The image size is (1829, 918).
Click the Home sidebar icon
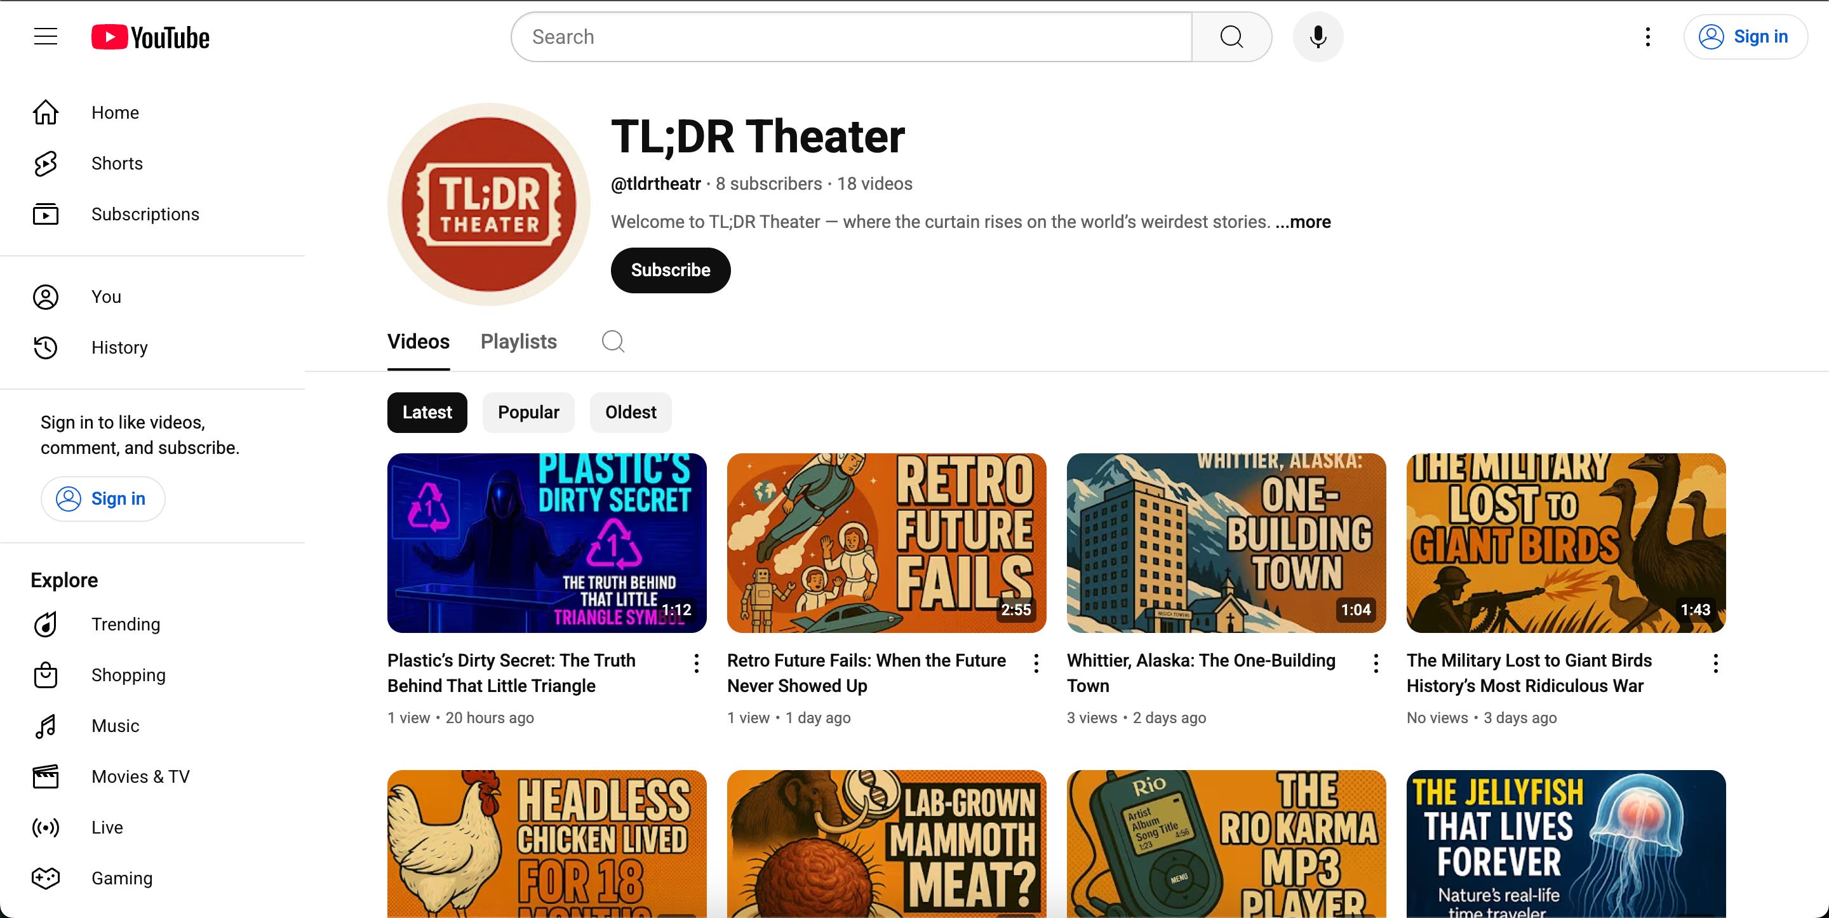[x=46, y=112]
